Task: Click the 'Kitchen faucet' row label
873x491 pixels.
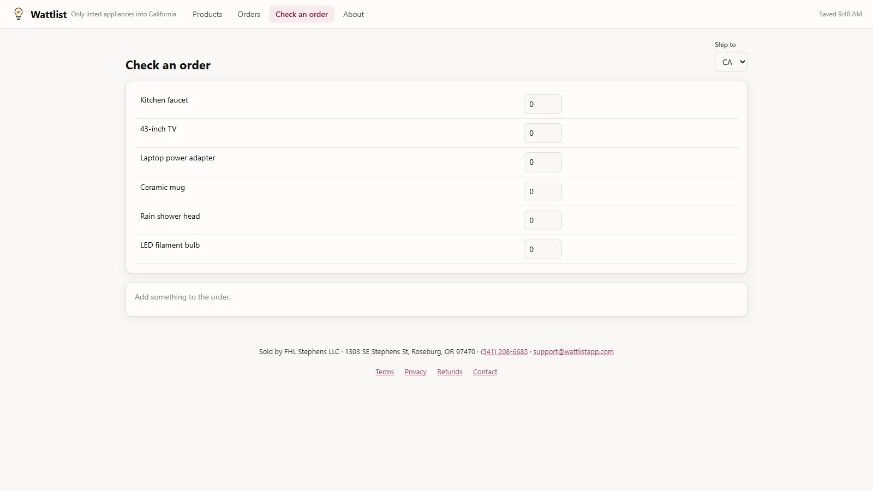Action: (x=164, y=100)
